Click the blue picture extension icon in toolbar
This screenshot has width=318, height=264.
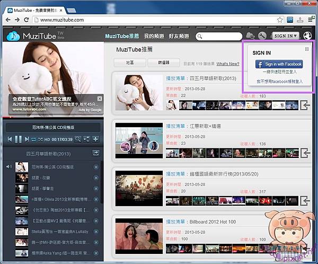click(290, 20)
